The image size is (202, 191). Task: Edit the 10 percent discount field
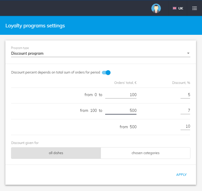pyautogui.click(x=185, y=126)
